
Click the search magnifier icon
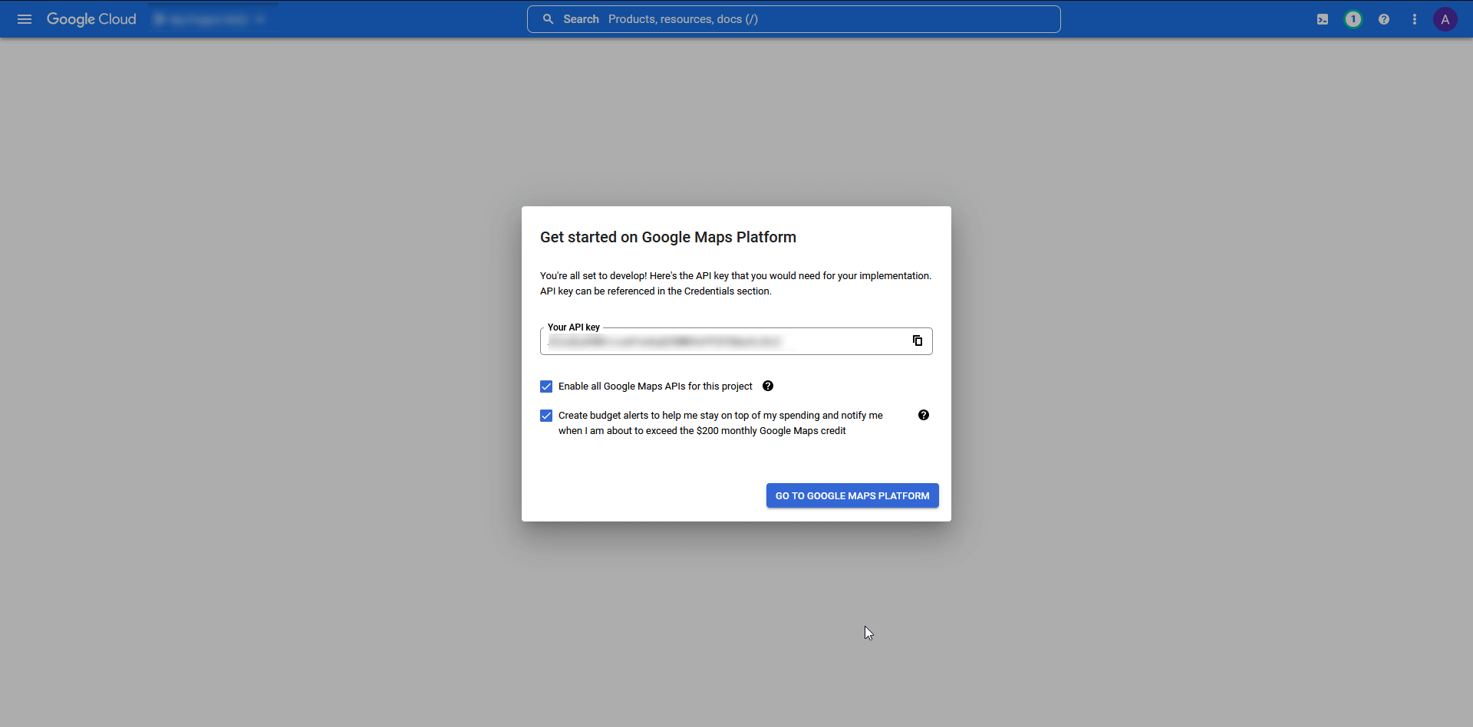tap(549, 19)
